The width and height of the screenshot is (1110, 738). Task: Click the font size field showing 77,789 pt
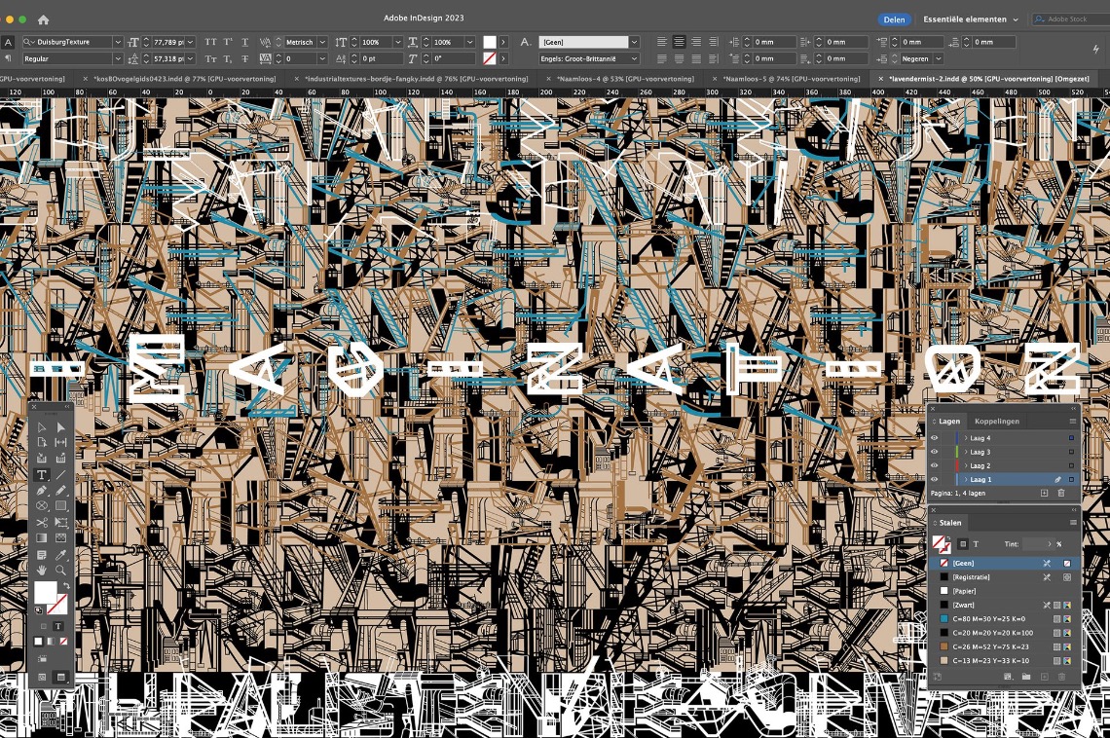(167, 42)
